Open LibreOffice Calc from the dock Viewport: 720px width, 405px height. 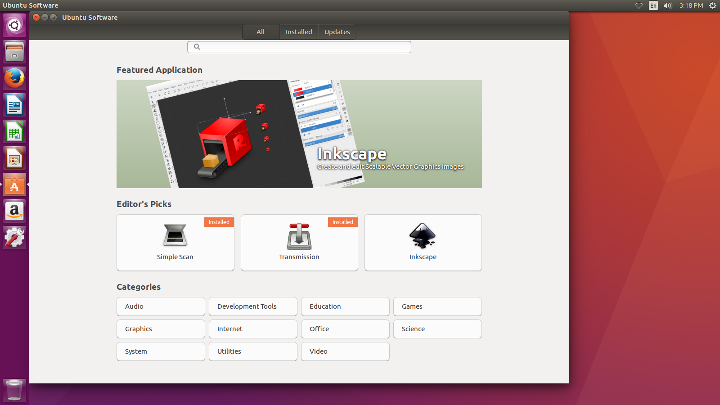(14, 131)
